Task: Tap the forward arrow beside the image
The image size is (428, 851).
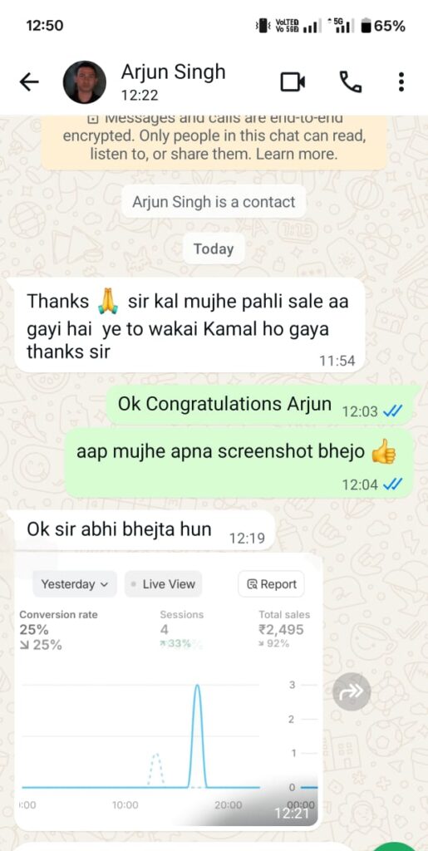Action: click(x=352, y=691)
